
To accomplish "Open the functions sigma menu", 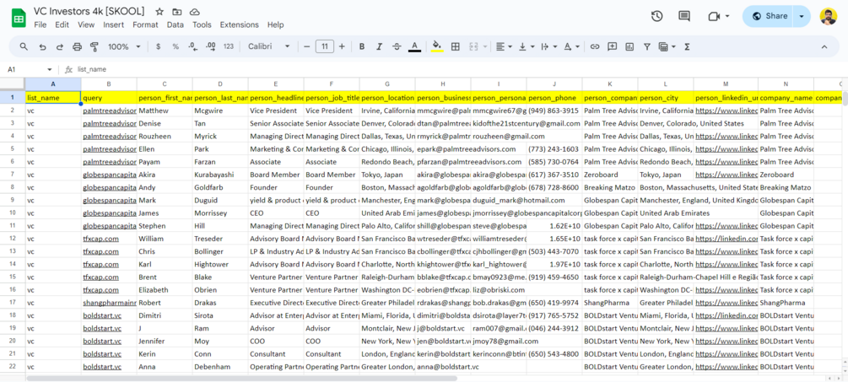I will tap(688, 47).
